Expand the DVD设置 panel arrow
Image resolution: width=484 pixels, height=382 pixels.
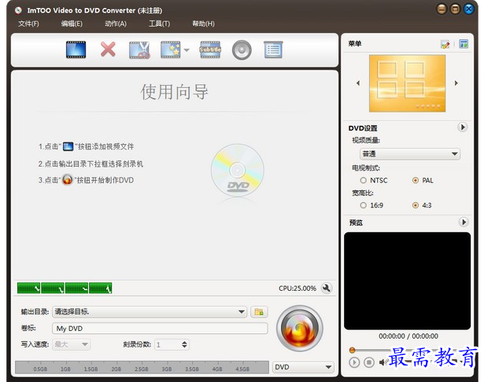(x=463, y=127)
